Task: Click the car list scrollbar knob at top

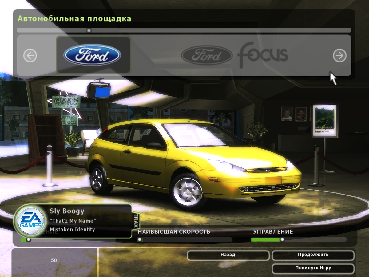Action: coord(89,30)
